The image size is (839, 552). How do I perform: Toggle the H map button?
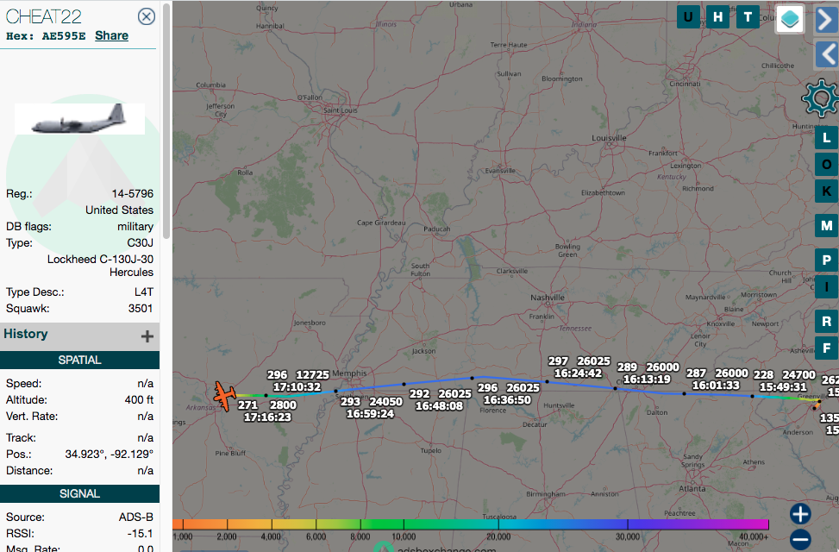717,17
